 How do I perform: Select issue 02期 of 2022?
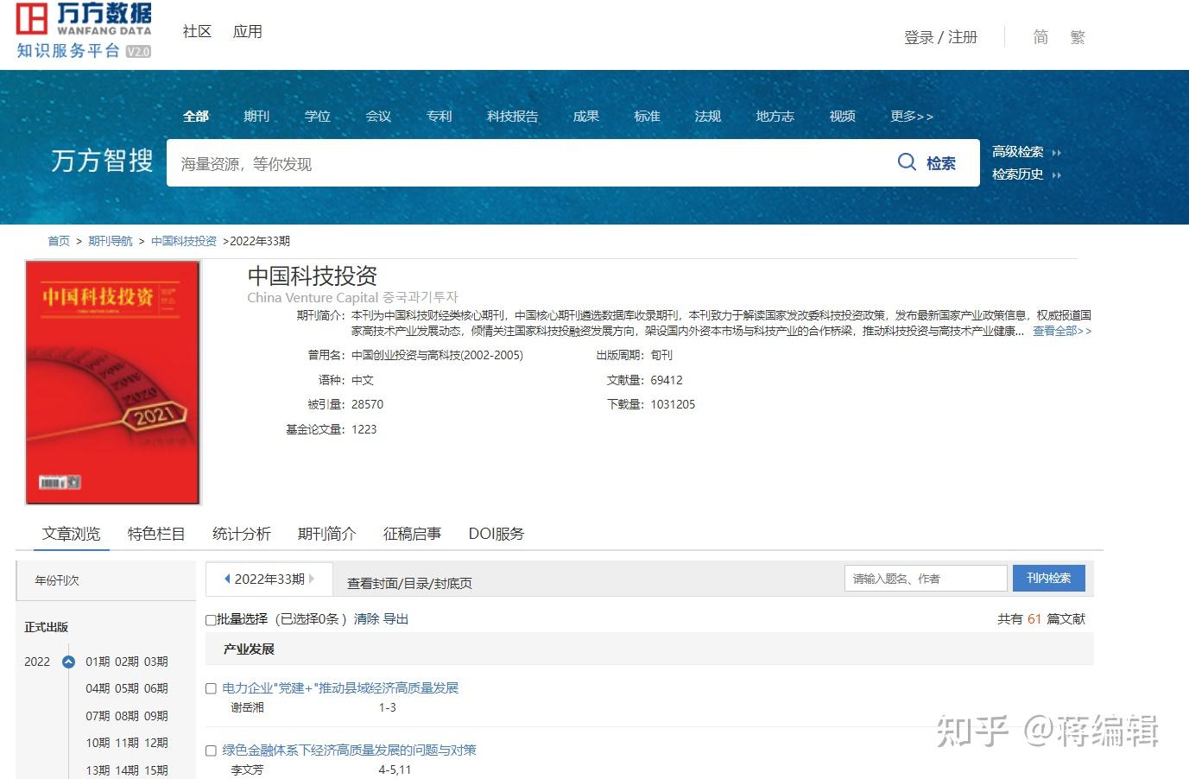point(127,662)
